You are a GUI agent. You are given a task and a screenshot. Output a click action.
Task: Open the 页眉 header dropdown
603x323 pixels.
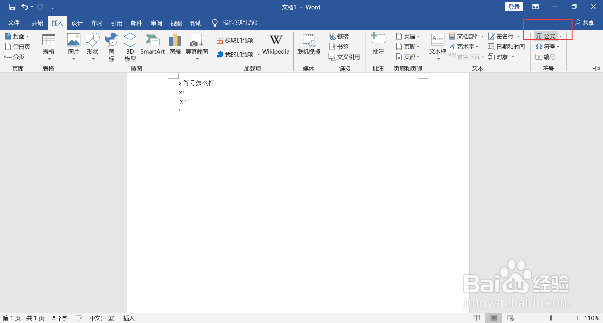pos(408,36)
